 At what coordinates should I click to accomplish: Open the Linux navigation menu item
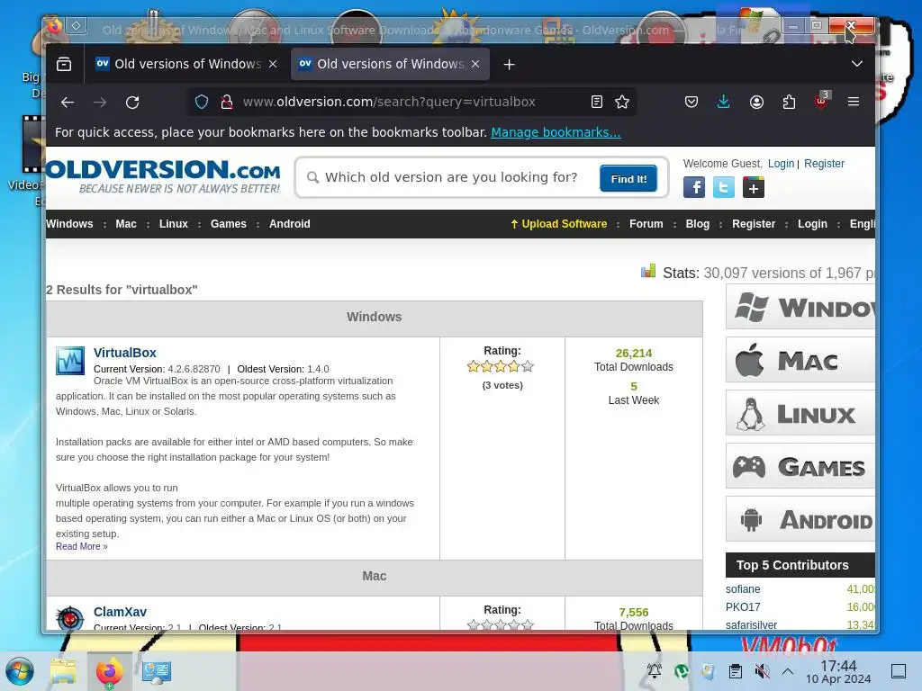pyautogui.click(x=174, y=224)
